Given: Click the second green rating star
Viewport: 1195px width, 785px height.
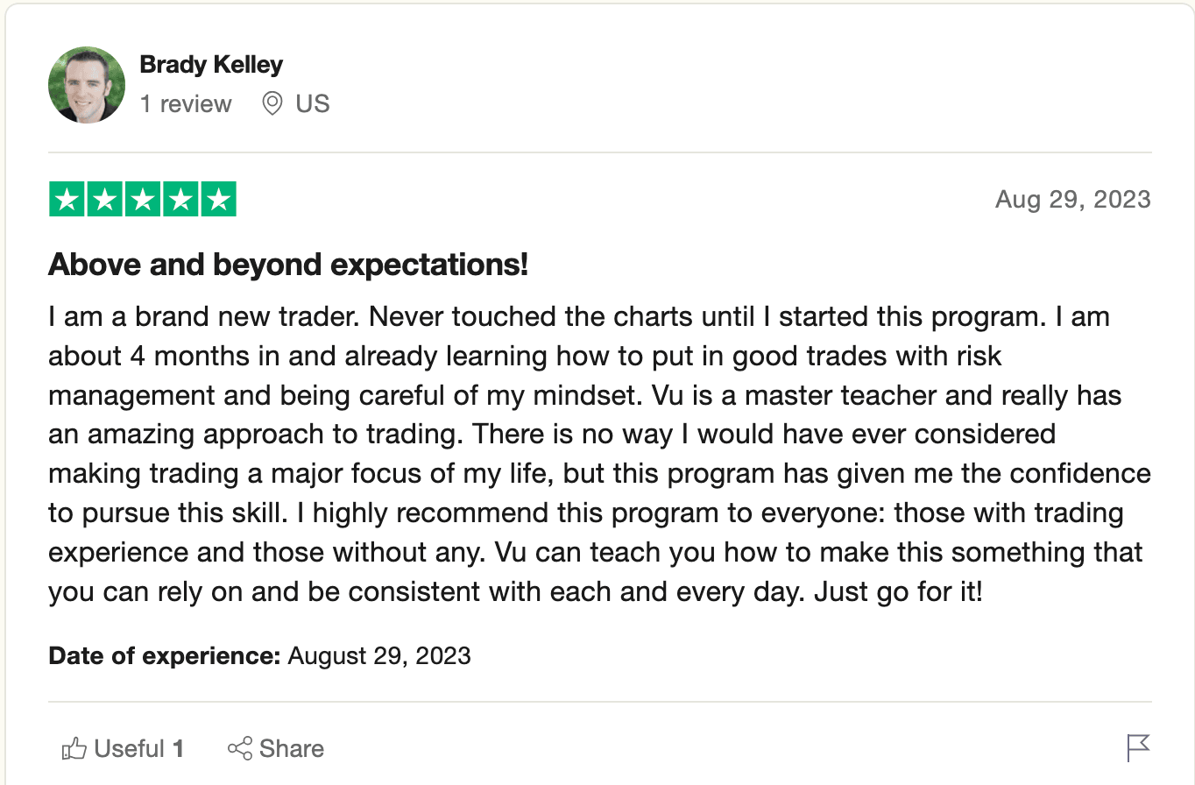Looking at the screenshot, I should 104,199.
